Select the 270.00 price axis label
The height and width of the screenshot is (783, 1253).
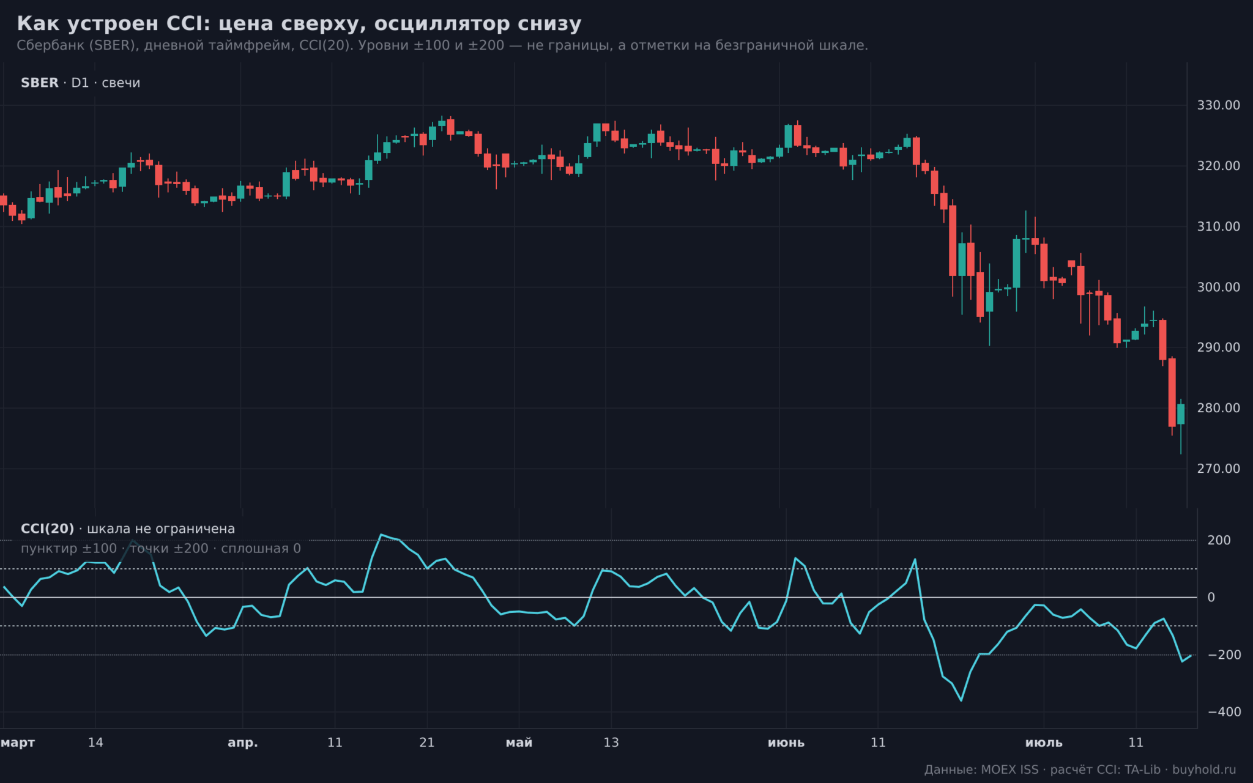pyautogui.click(x=1218, y=469)
